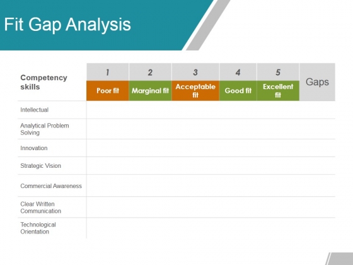This screenshot has width=353, height=265.
Task: Select the column header number 1
Action: (x=108, y=72)
